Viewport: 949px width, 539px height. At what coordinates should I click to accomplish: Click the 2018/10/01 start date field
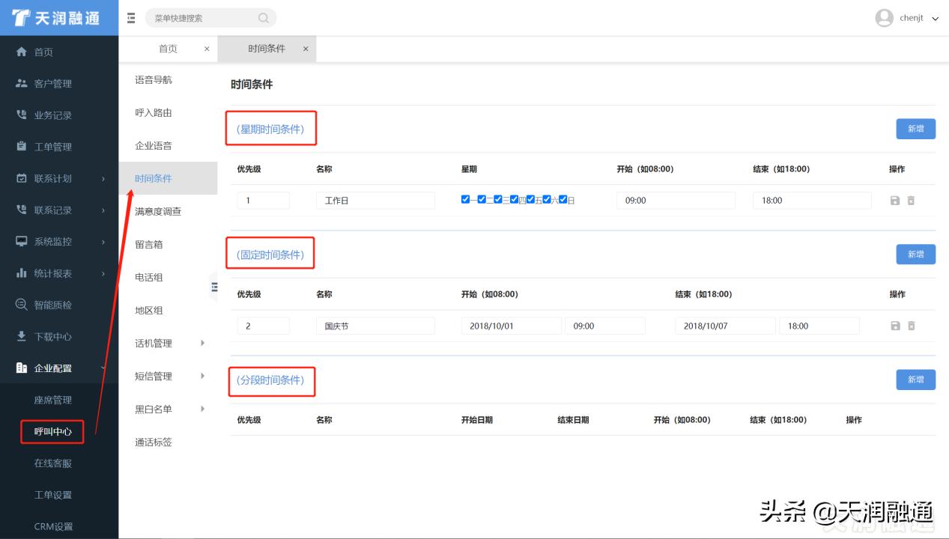pyautogui.click(x=512, y=326)
